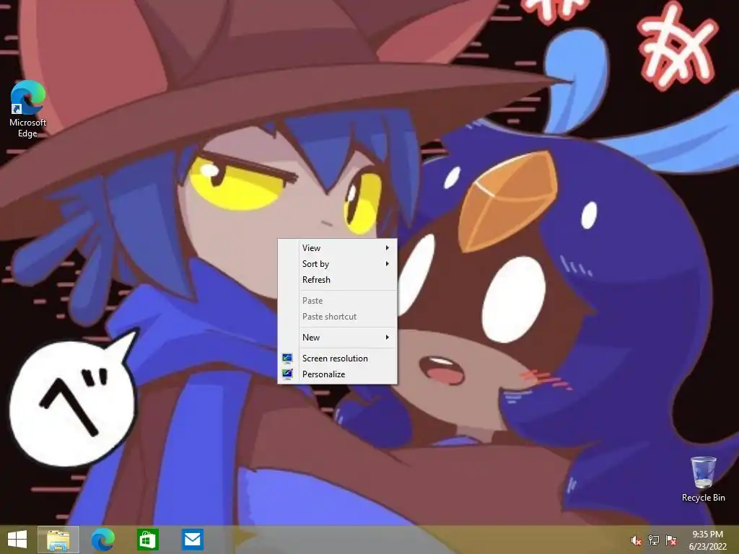Screen dimensions: 739x554
Task: Click the Screen resolution monitor icon
Action: [x=287, y=358]
